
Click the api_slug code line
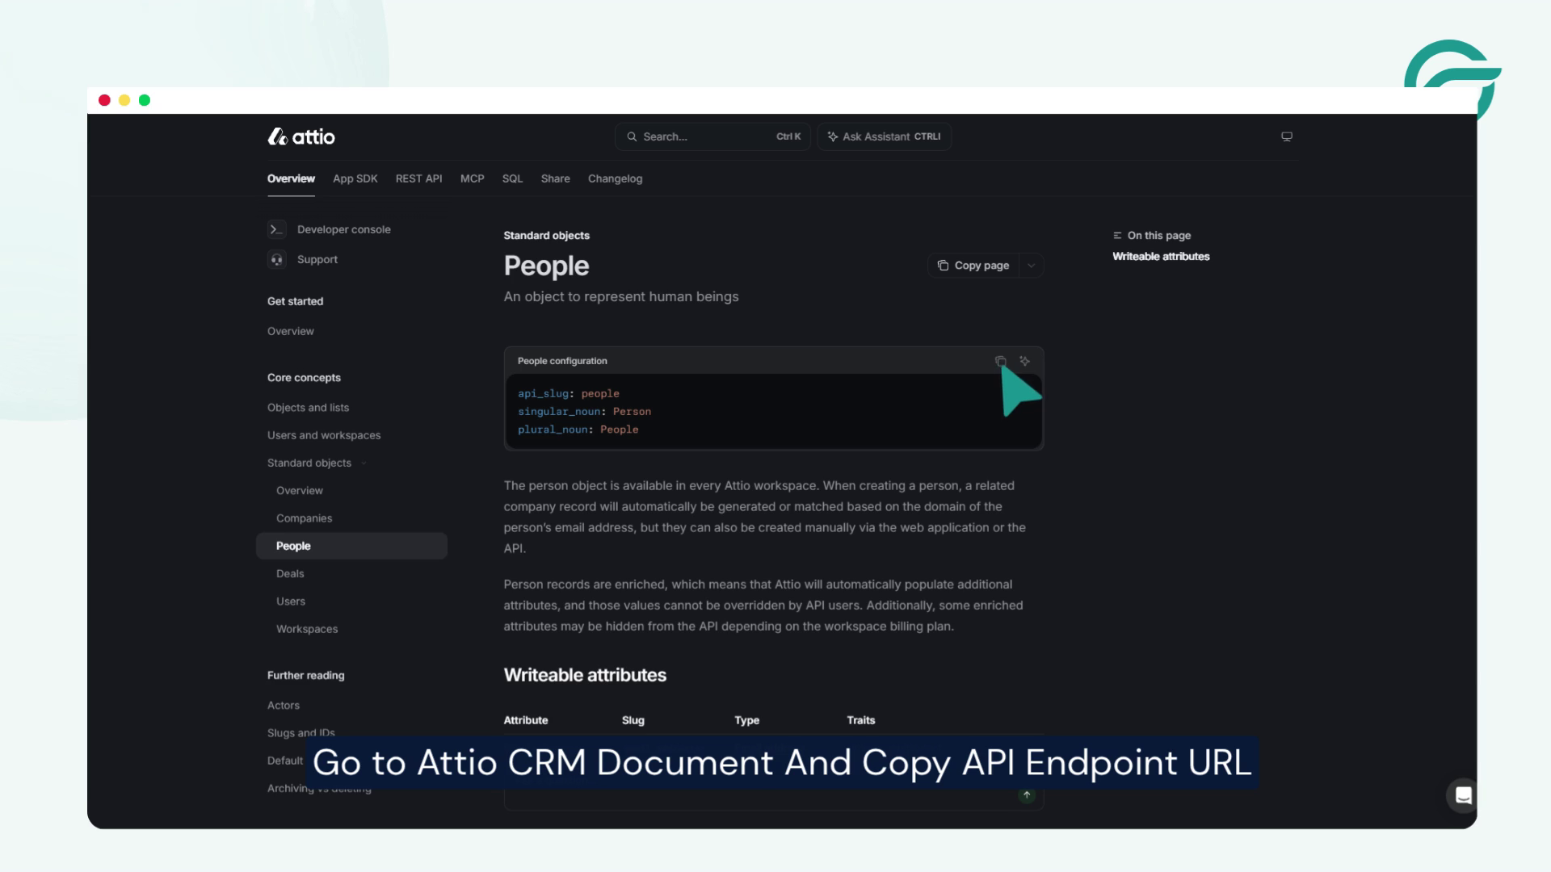(569, 393)
